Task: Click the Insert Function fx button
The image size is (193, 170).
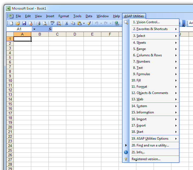Action: pos(50,29)
